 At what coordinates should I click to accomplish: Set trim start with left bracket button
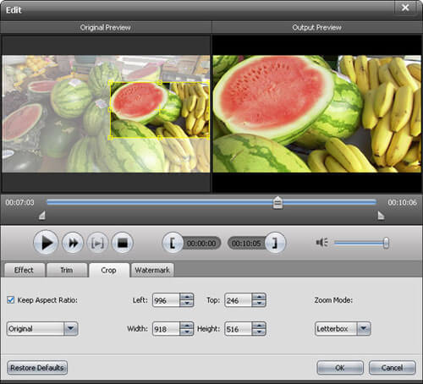pos(173,243)
